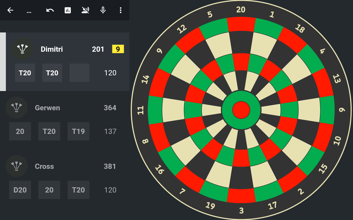
Task: Hit the double 3 segment
Action: [x=241, y=196]
